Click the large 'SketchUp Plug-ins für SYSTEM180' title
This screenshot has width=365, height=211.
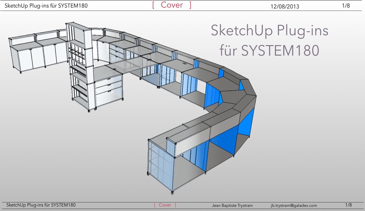pos(270,40)
